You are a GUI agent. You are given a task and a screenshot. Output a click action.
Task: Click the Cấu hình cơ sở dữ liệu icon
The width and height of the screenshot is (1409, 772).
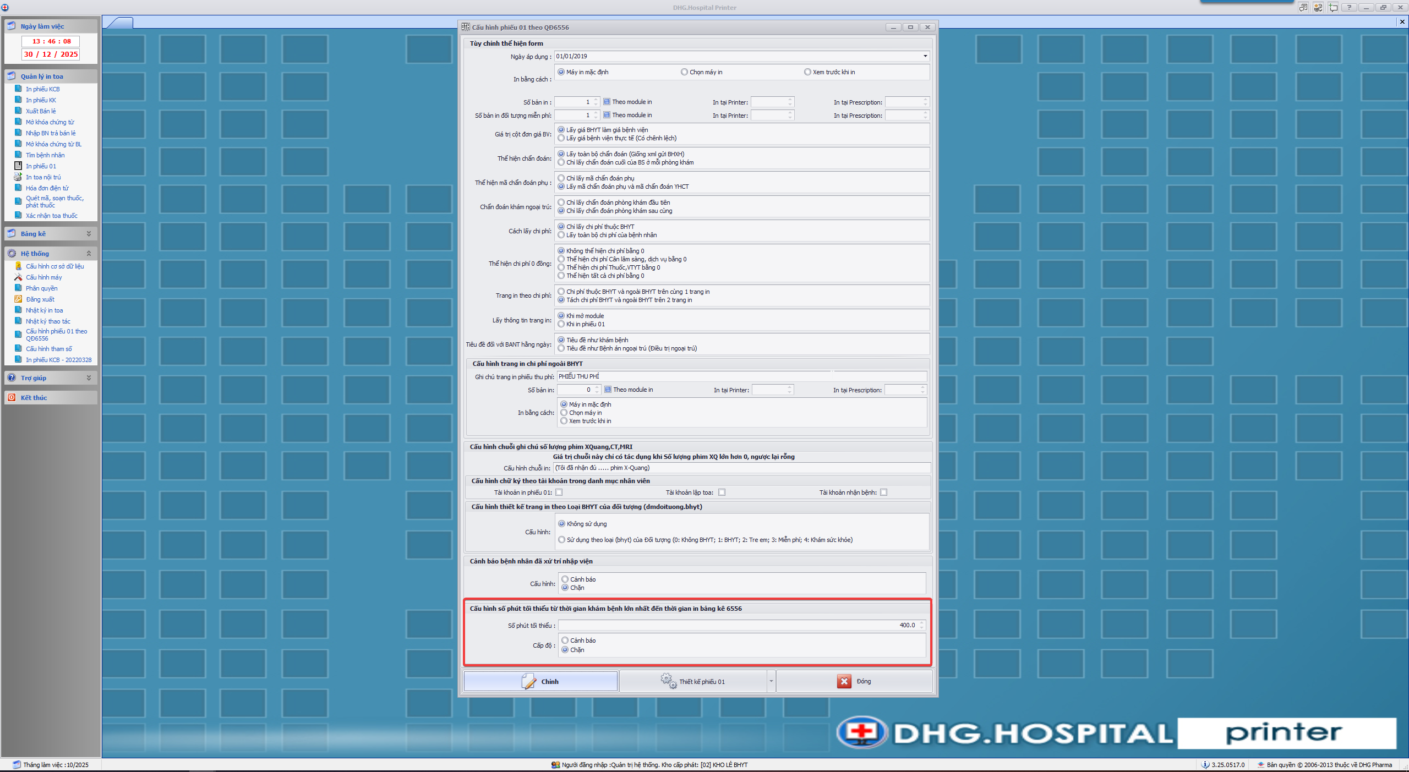[18, 266]
